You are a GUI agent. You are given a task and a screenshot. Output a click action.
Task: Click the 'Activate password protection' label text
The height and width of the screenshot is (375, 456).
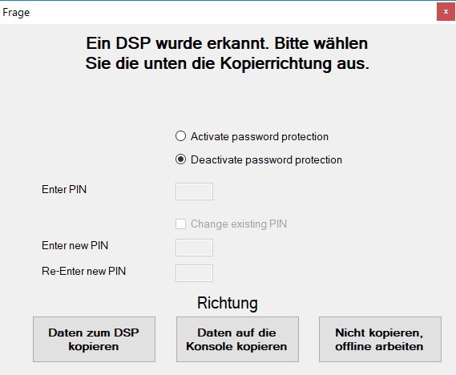[x=260, y=137]
